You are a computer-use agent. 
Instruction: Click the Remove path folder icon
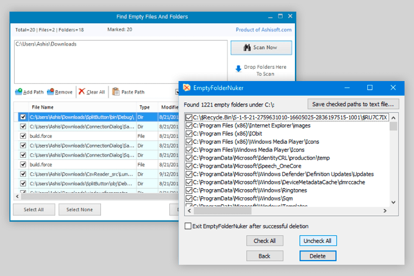point(50,91)
